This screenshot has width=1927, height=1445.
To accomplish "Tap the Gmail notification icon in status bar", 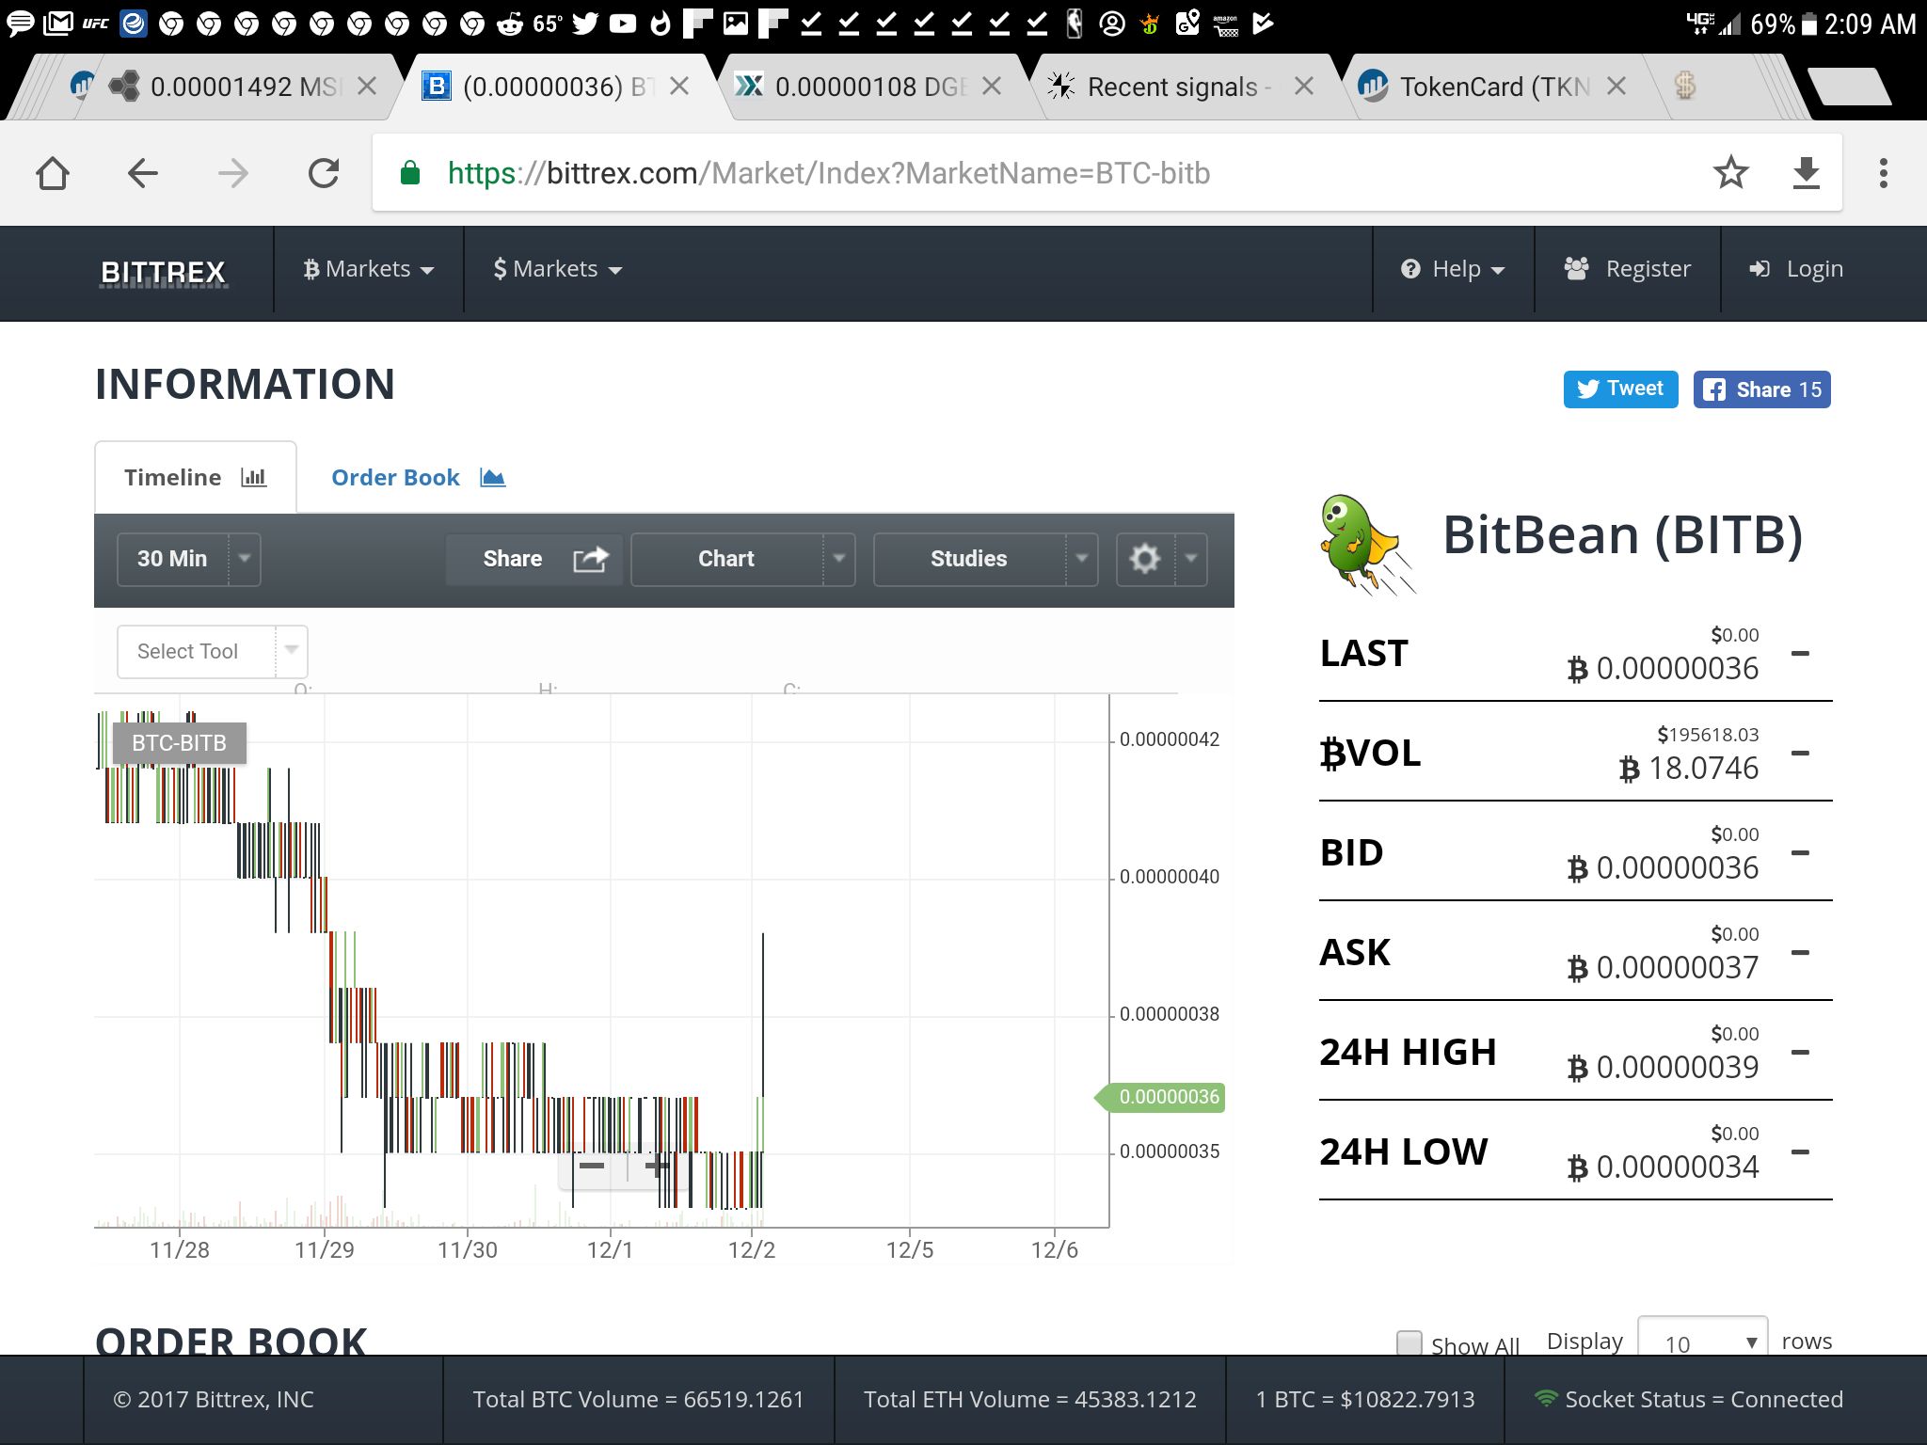I will click(58, 24).
